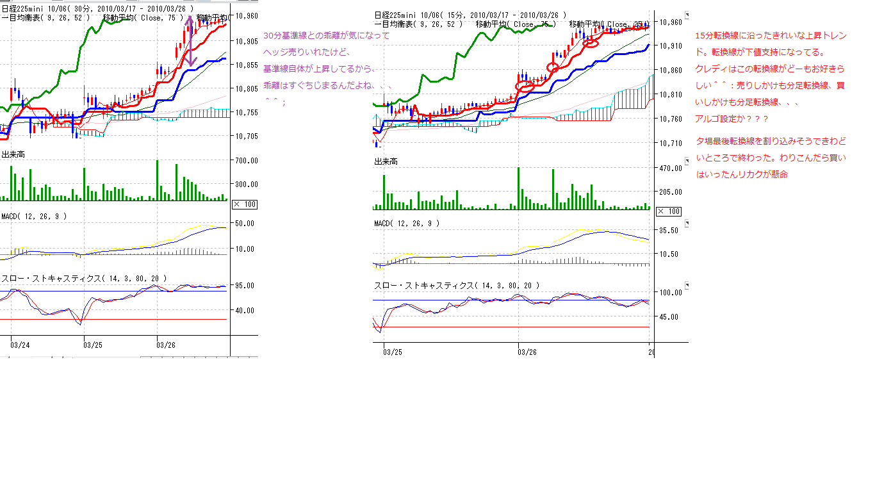Open dropdown arrow beside right Stochastics panel
The width and height of the screenshot is (875, 492).
pyautogui.click(x=688, y=285)
